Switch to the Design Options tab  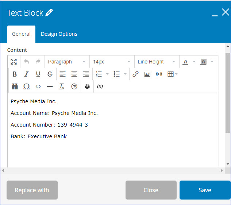[59, 34]
